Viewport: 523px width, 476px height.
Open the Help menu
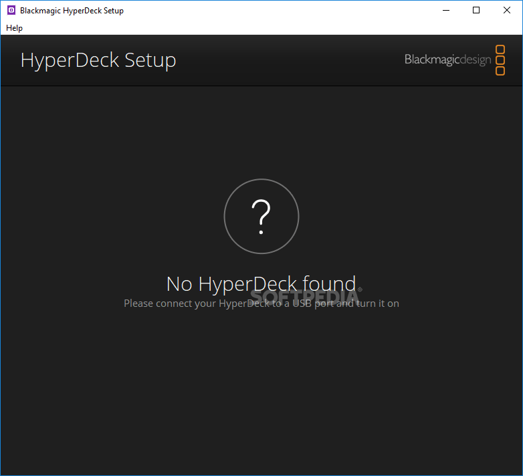(14, 28)
